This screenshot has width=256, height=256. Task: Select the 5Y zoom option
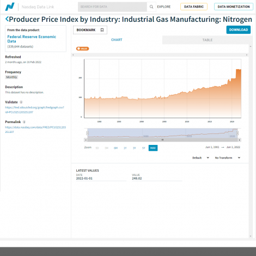[x=144, y=148]
